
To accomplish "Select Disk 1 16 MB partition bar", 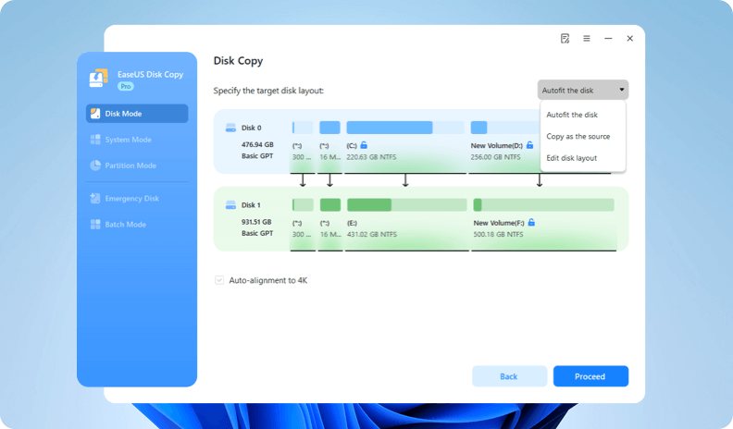I will 330,204.
